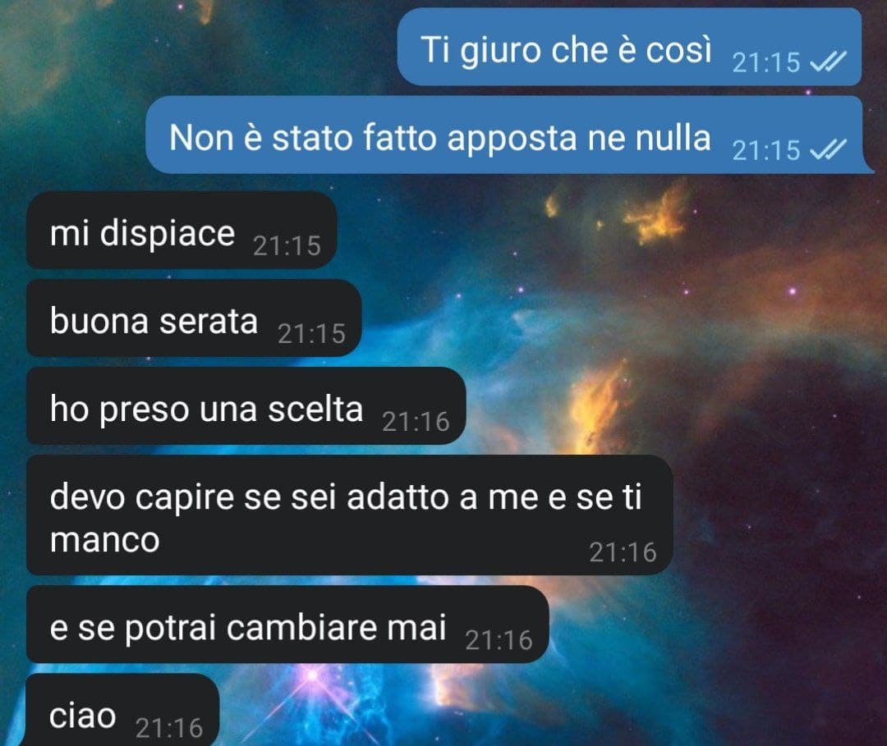Image resolution: width=887 pixels, height=746 pixels.
Task: Tap the 'ciao' message bubble
Action: pos(122,711)
